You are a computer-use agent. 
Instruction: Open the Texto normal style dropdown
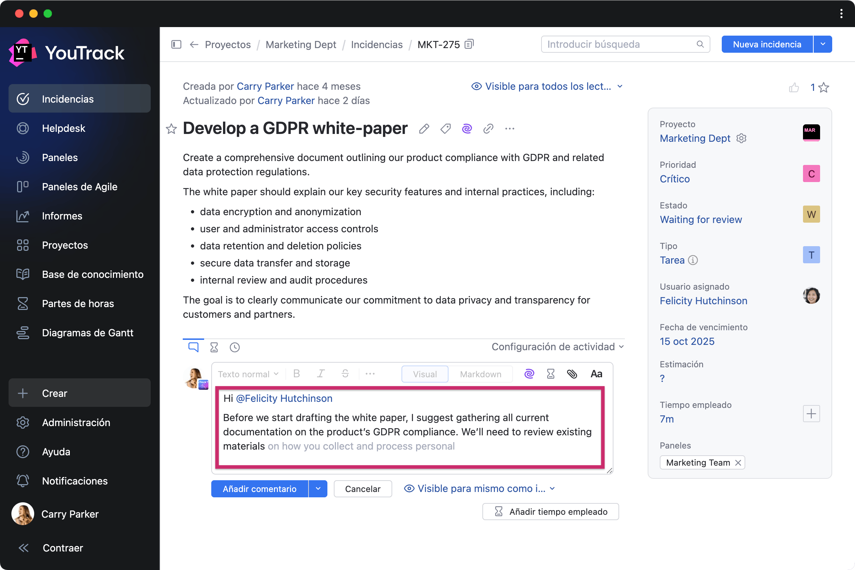(248, 374)
